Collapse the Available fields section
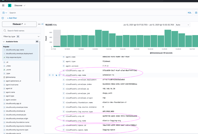This screenshot has width=198, height=134. pos(4,42)
